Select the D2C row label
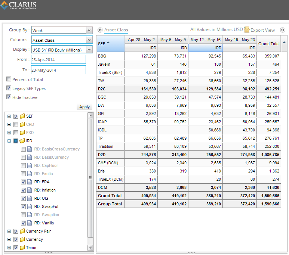289x255 pixels. tap(102, 89)
